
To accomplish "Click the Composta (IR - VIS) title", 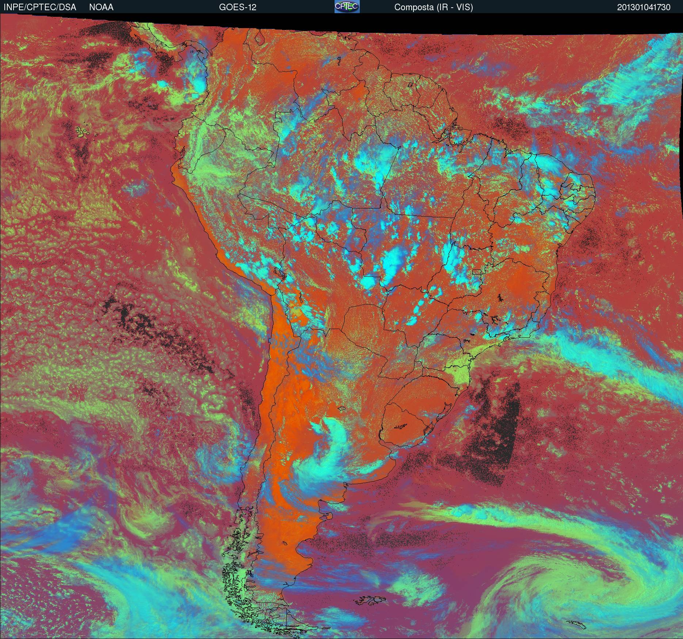I will tap(434, 7).
